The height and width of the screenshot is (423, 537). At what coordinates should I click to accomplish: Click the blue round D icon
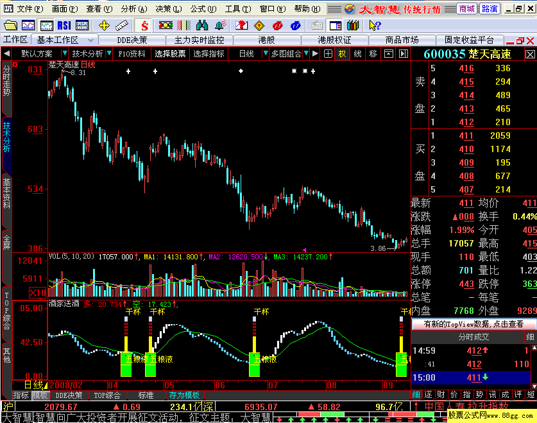[295, 25]
